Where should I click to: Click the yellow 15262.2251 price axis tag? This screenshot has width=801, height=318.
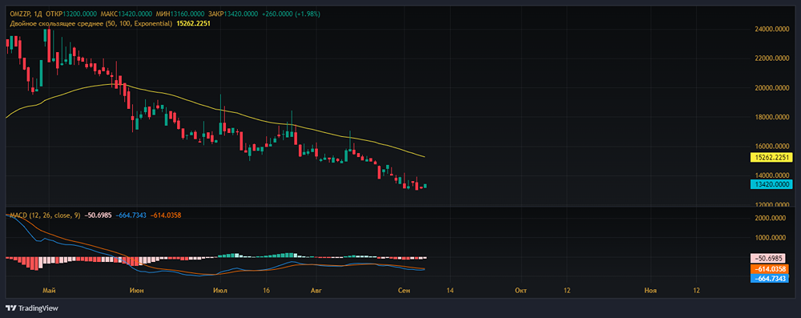tap(772, 157)
